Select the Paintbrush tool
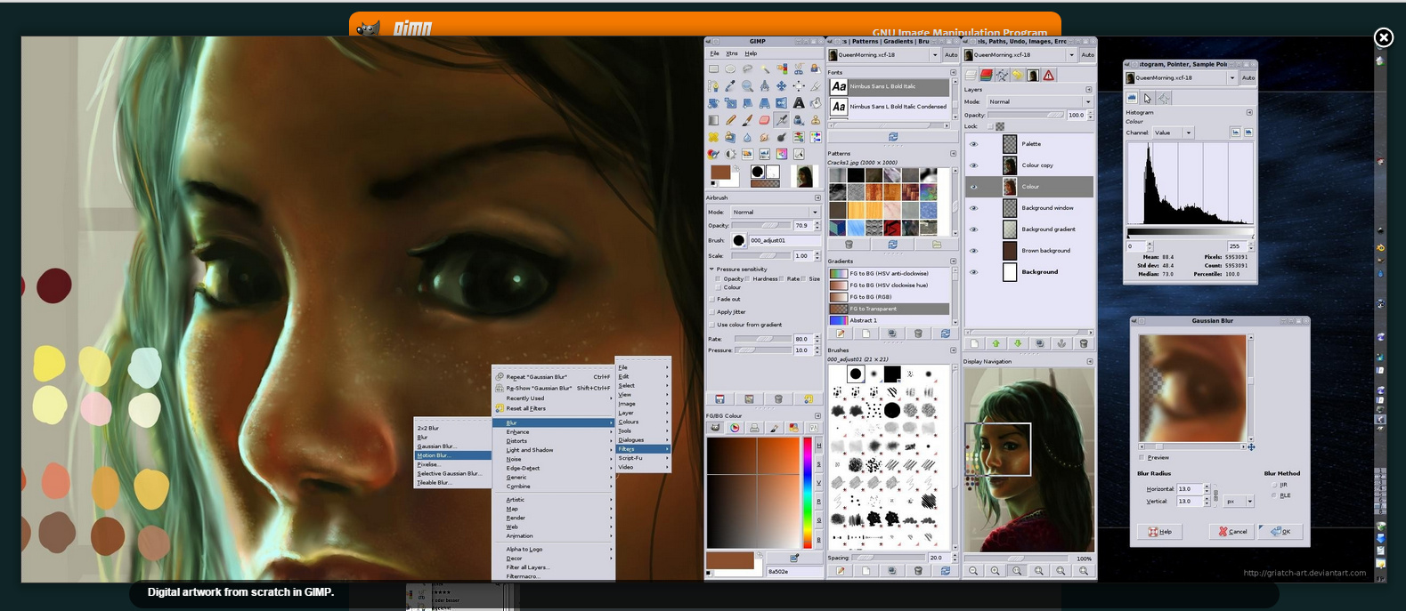The image size is (1406, 611). pos(747,120)
